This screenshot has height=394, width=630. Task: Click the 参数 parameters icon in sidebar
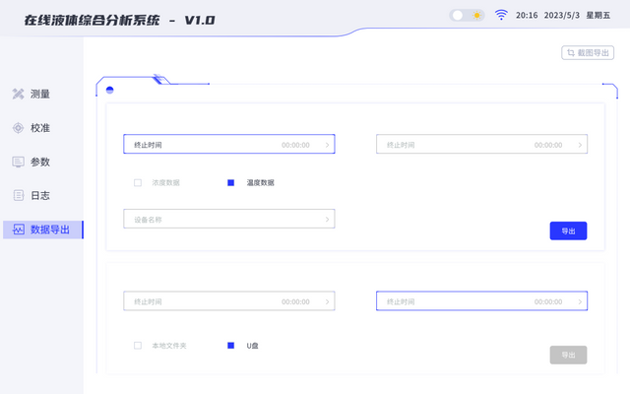tap(18, 162)
